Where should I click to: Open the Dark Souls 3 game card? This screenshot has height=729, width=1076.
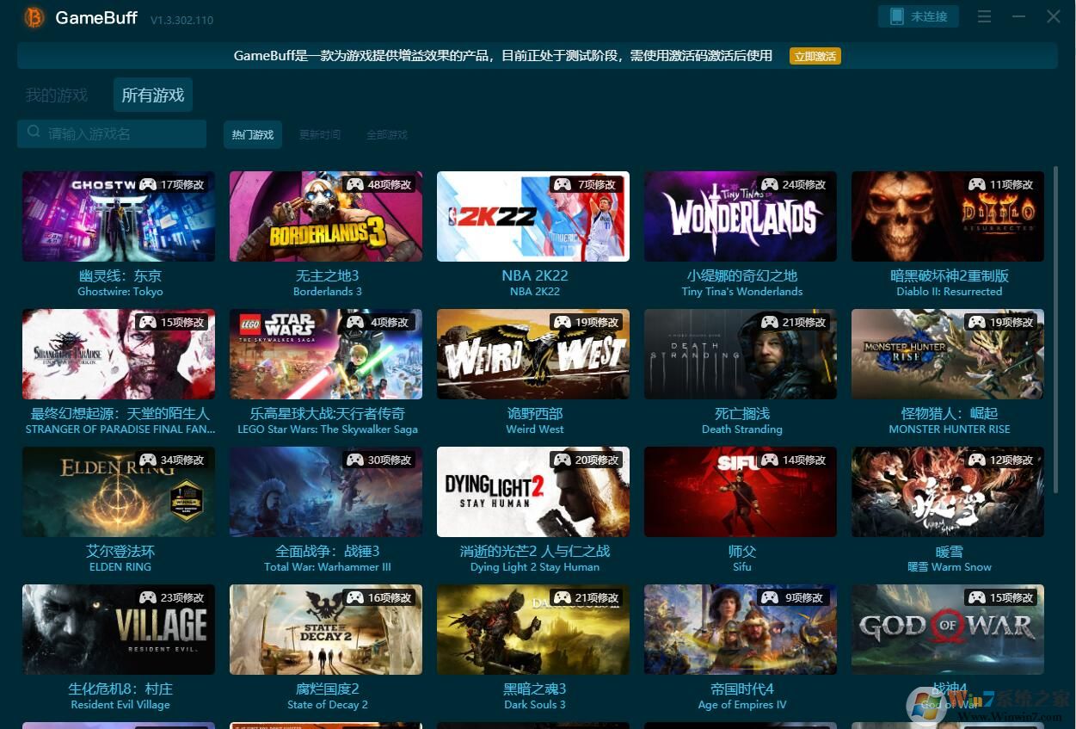point(533,629)
